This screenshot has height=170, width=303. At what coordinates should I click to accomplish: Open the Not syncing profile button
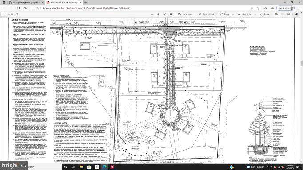(285, 8)
